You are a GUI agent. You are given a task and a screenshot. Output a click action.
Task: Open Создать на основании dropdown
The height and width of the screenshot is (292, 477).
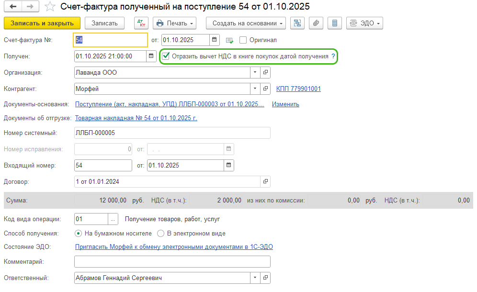(246, 23)
